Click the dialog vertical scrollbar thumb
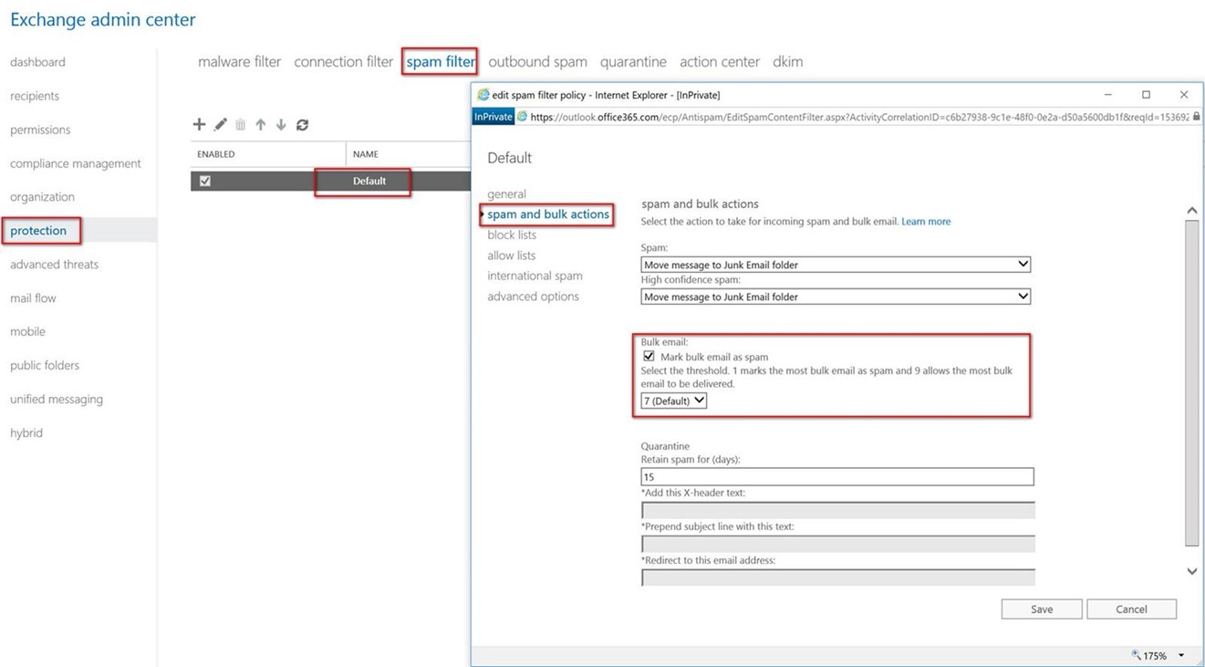The image size is (1205, 667). click(1191, 382)
